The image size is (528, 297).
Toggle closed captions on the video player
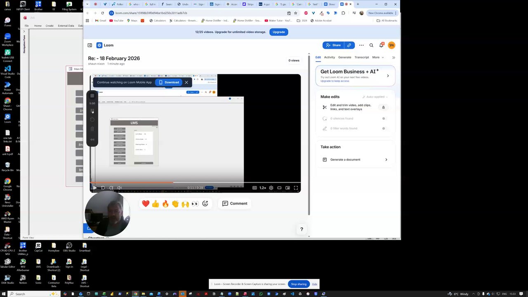pyautogui.click(x=255, y=188)
